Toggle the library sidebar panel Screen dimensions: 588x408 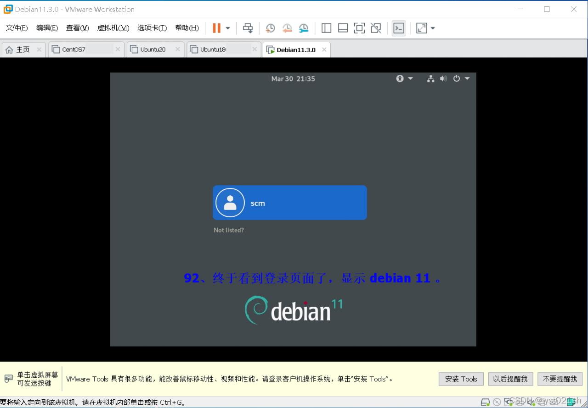click(326, 28)
